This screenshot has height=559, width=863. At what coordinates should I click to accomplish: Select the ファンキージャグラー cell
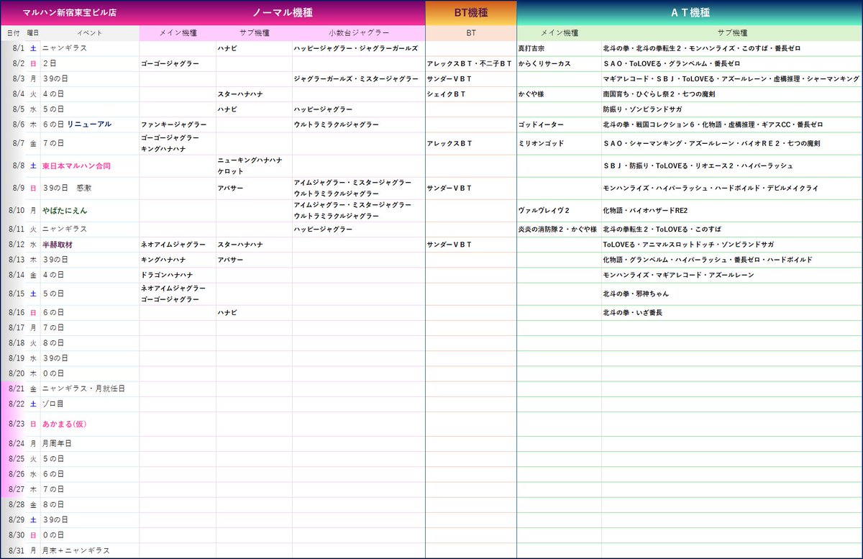click(x=178, y=124)
